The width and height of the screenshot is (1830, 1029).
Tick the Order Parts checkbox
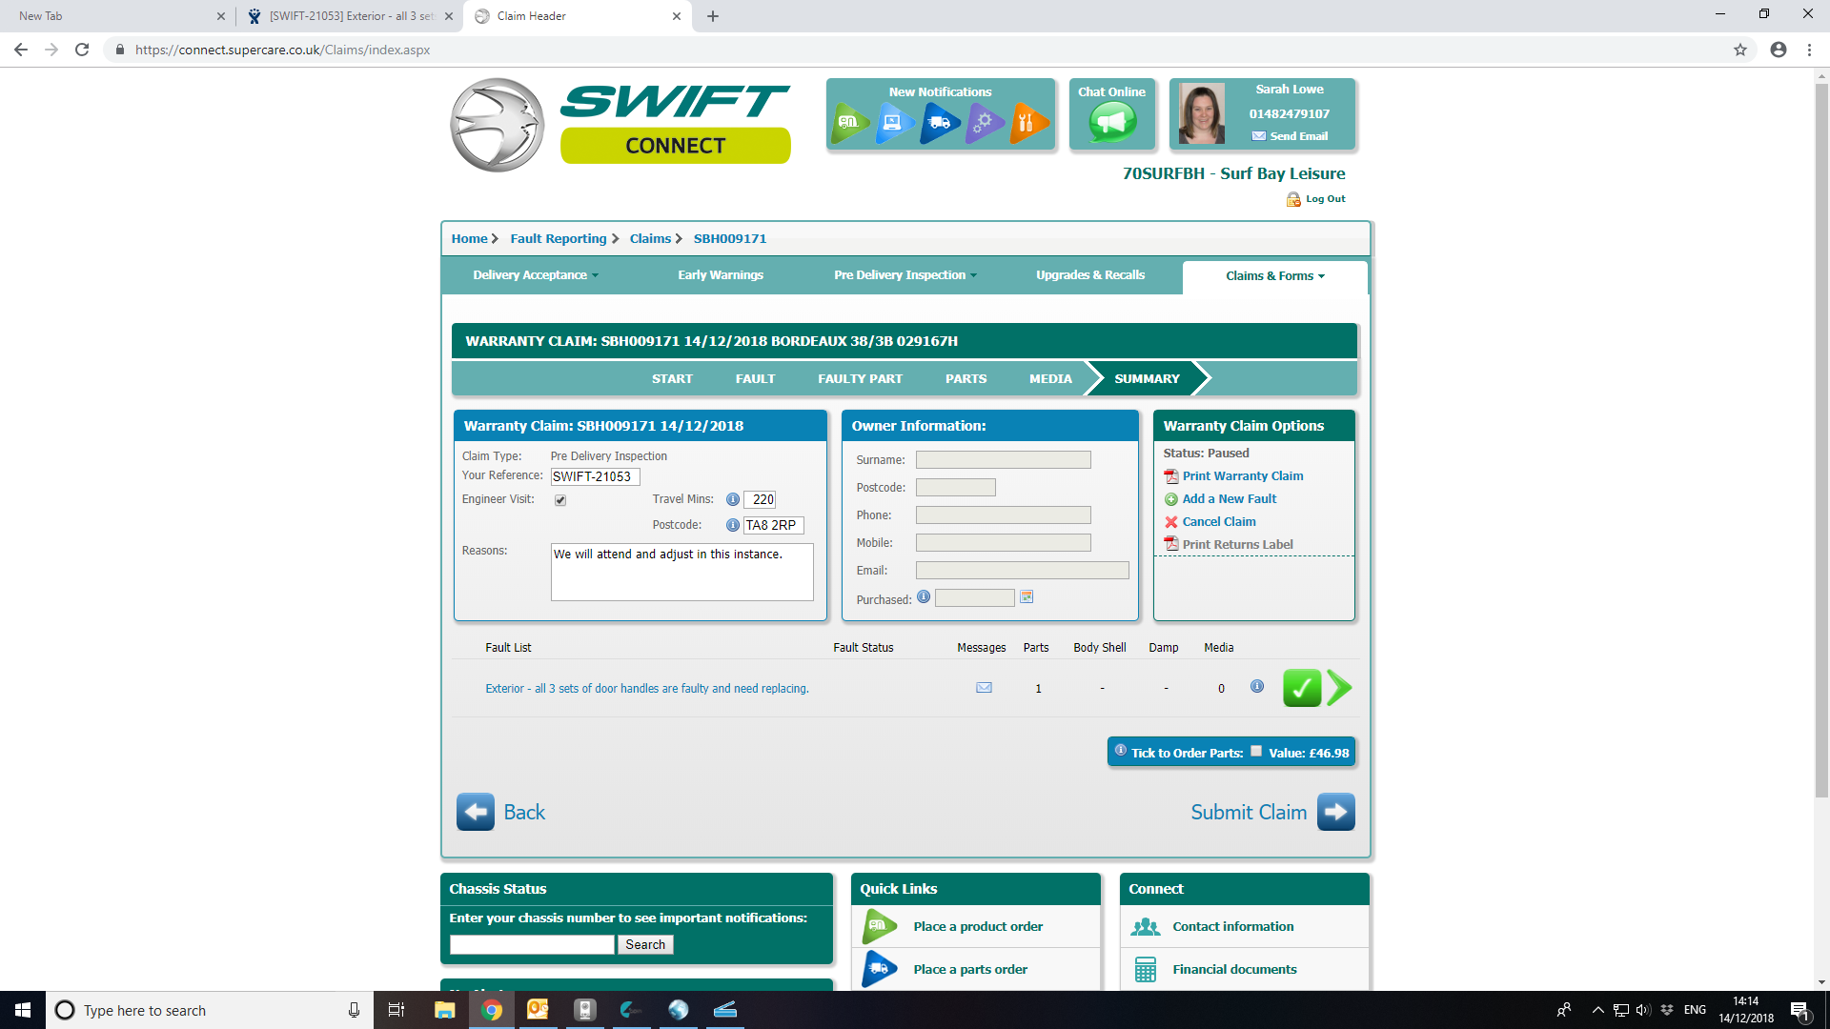click(x=1256, y=752)
